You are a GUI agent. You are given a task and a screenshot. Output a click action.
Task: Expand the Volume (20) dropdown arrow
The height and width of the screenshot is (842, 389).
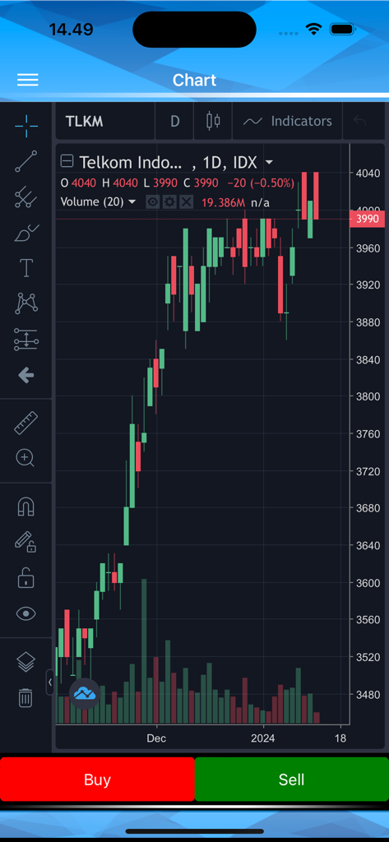132,202
